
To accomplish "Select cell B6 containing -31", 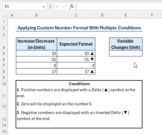I will click(36, 59).
